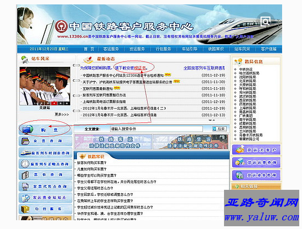The width and height of the screenshot is (302, 229).
Task: Go to 首页 in navigation bar
Action: click(x=89, y=49)
